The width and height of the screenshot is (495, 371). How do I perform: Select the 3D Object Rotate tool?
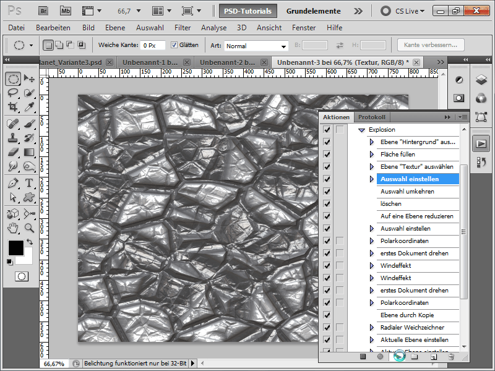tap(13, 213)
